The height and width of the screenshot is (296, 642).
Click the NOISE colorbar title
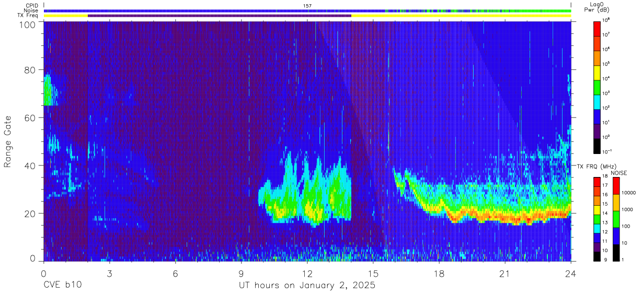pyautogui.click(x=618, y=172)
